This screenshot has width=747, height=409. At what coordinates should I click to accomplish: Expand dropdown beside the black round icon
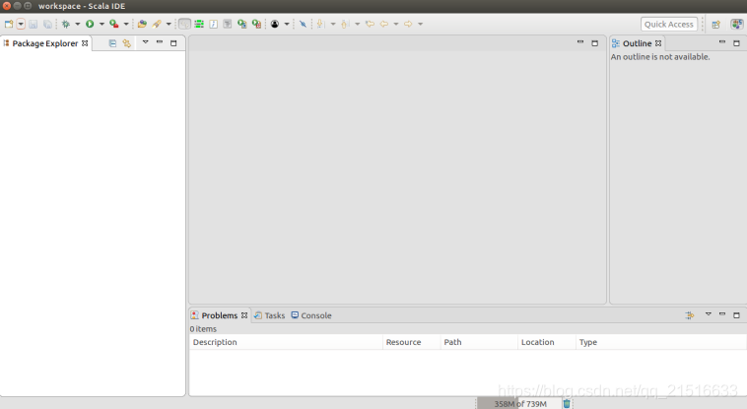(x=287, y=24)
